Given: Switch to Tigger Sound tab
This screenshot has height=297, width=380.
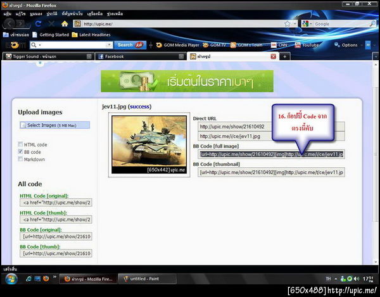Looking at the screenshot, I should (x=49, y=56).
